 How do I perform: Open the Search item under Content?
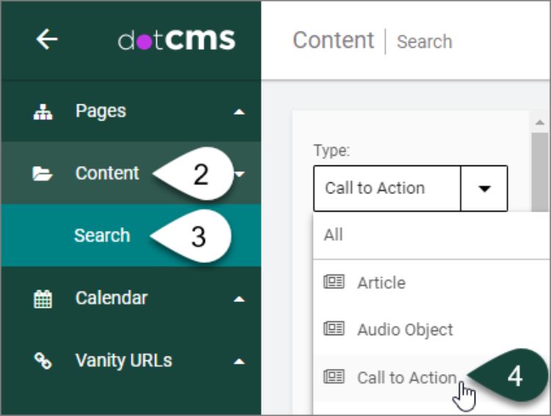pos(101,236)
